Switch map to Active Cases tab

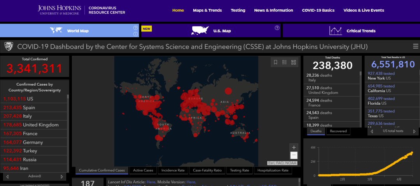click(143, 170)
